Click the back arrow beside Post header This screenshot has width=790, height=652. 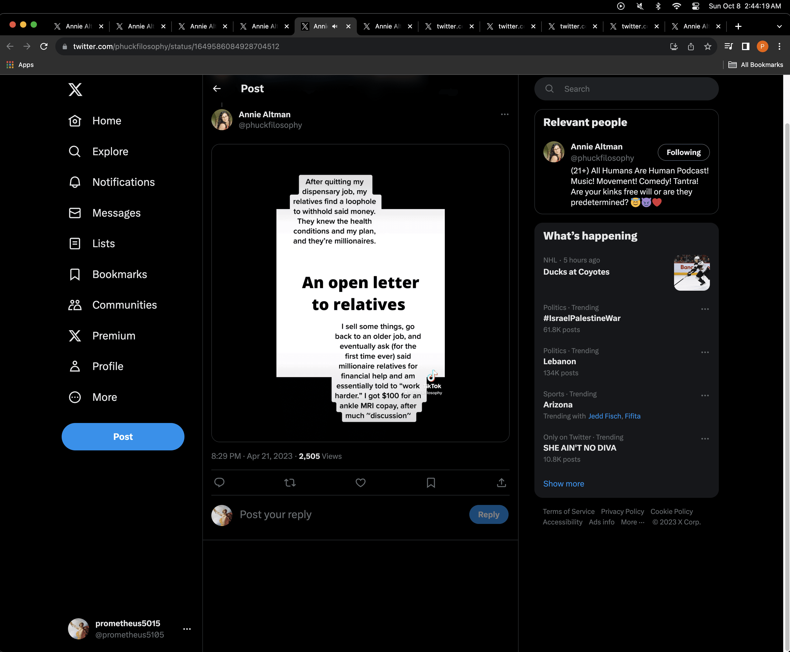217,89
